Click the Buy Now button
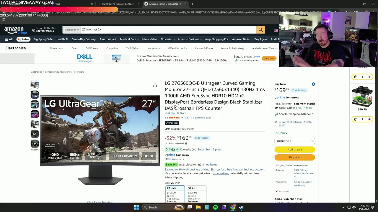Image resolution: width=378 pixels, height=212 pixels. click(x=295, y=158)
